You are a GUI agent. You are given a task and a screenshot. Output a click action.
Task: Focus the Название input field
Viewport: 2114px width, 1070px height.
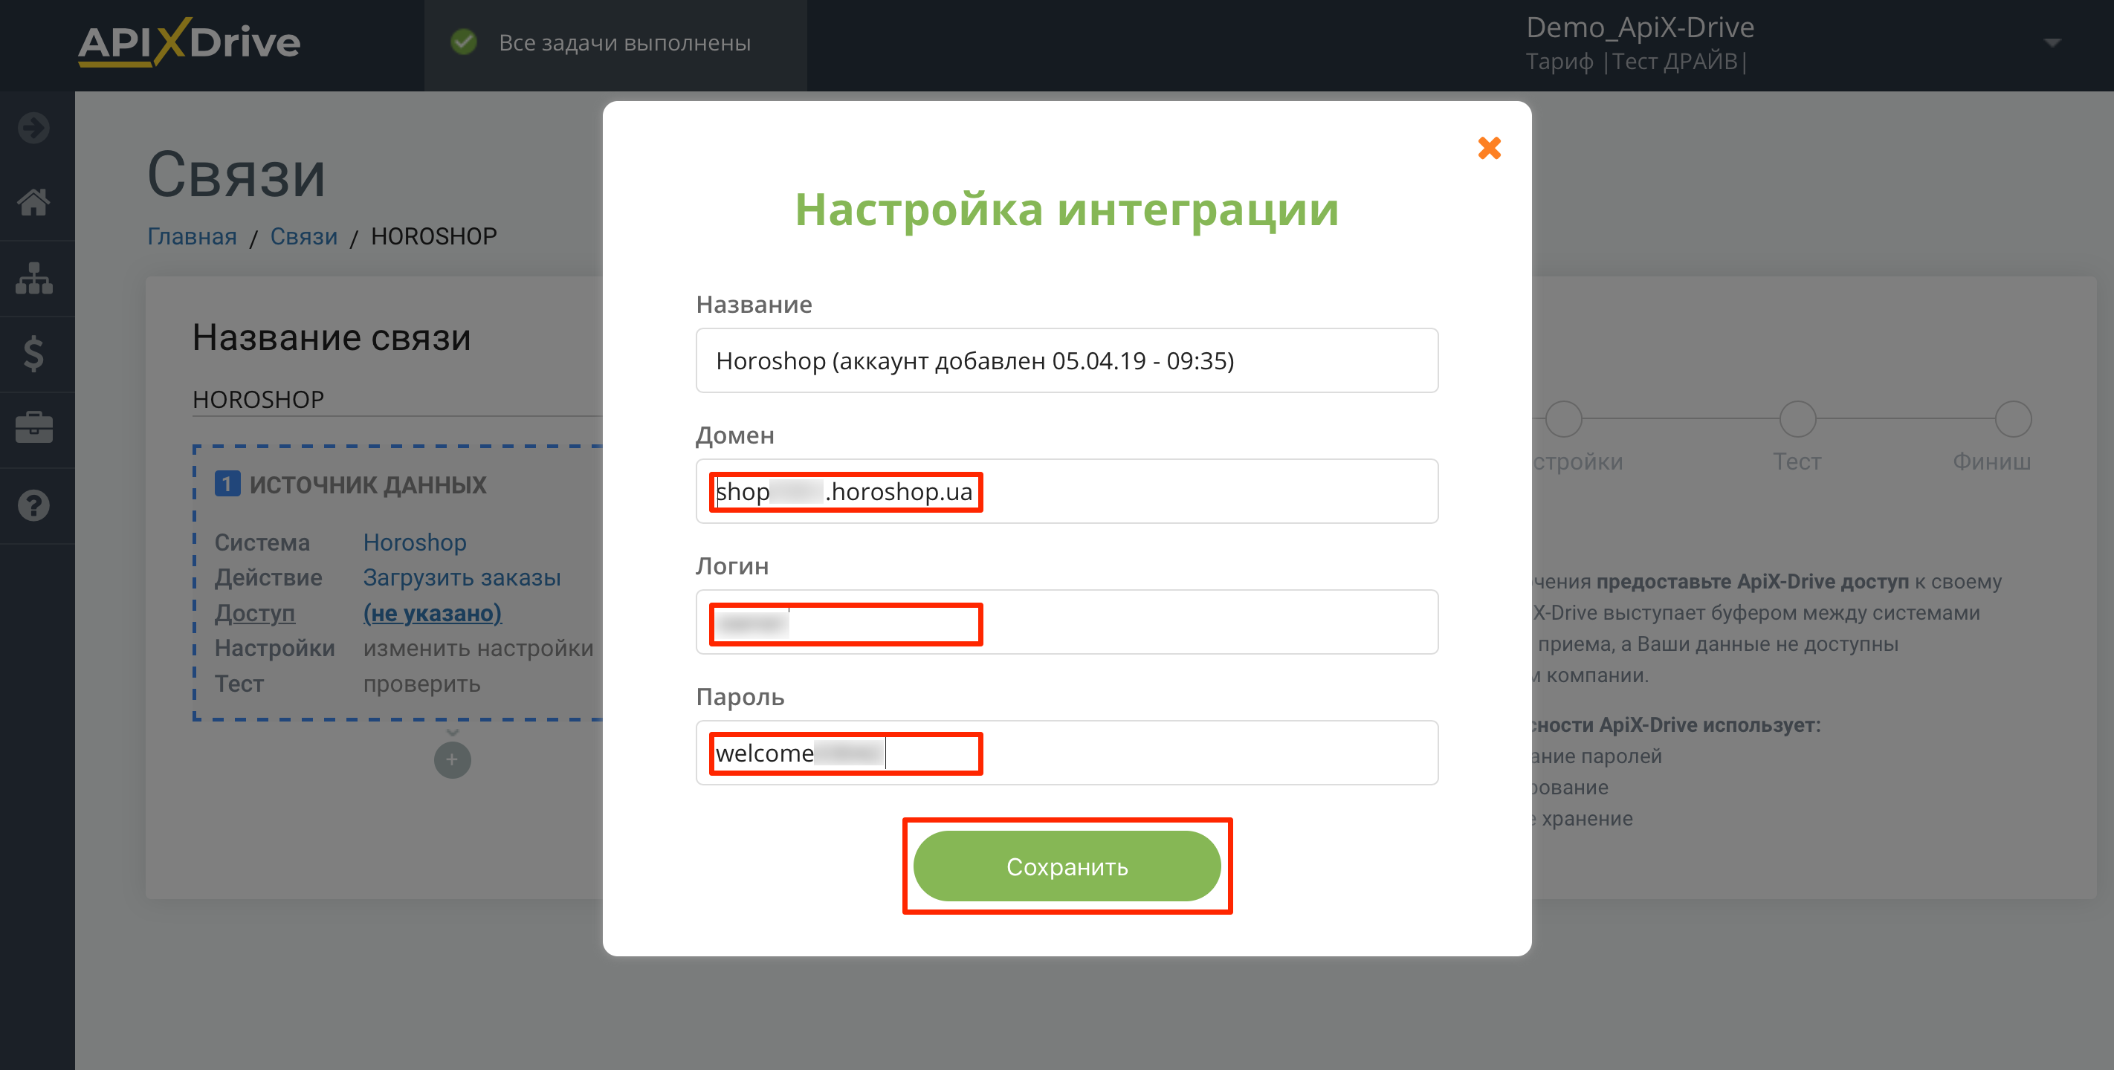tap(1067, 360)
